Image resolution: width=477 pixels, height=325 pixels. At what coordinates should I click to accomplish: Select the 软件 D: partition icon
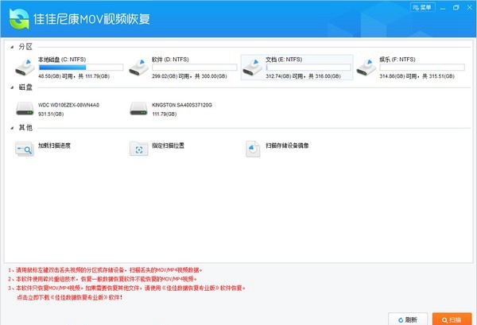138,68
